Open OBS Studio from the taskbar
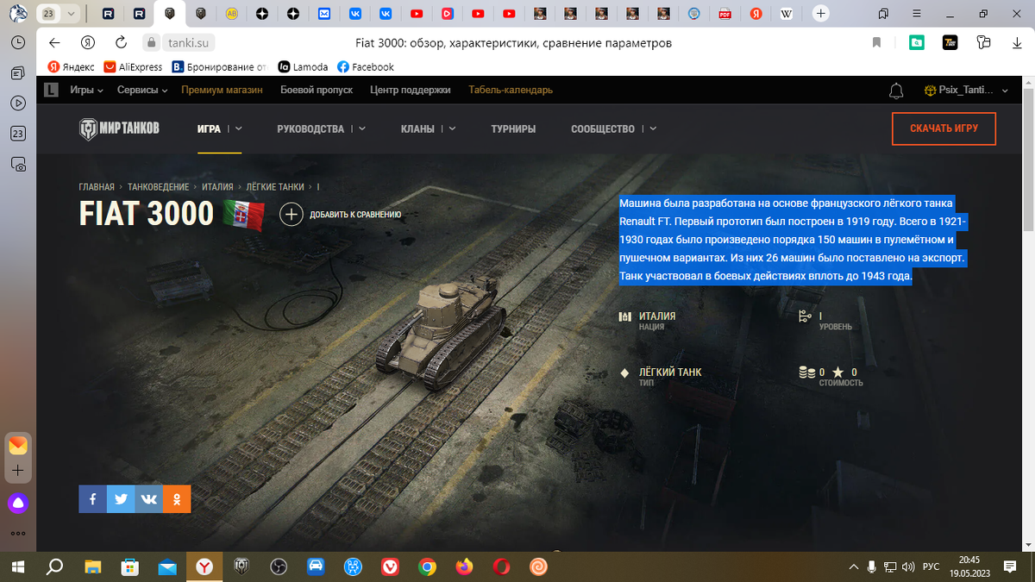The width and height of the screenshot is (1035, 582). pyautogui.click(x=279, y=566)
